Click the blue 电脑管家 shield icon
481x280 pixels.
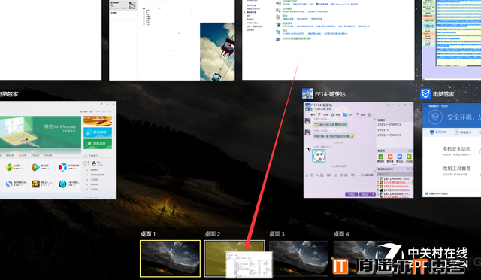coord(425,94)
